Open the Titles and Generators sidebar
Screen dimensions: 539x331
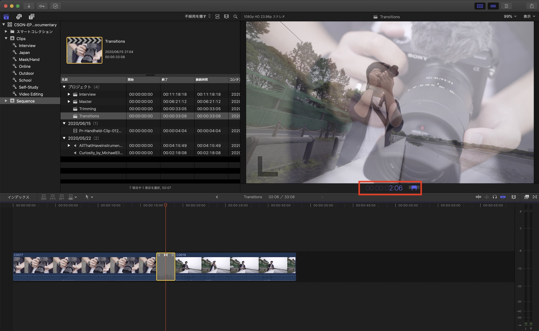[x=32, y=17]
